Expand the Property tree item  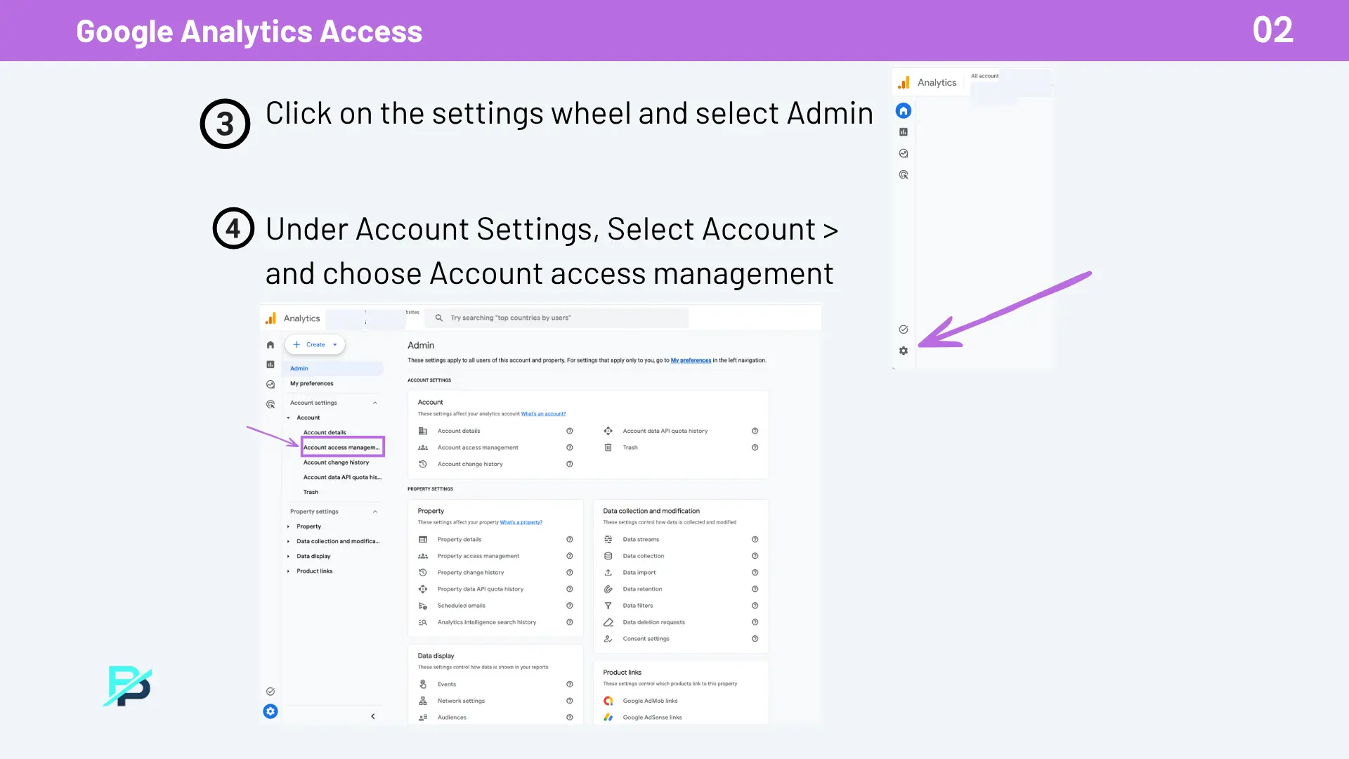pos(288,527)
